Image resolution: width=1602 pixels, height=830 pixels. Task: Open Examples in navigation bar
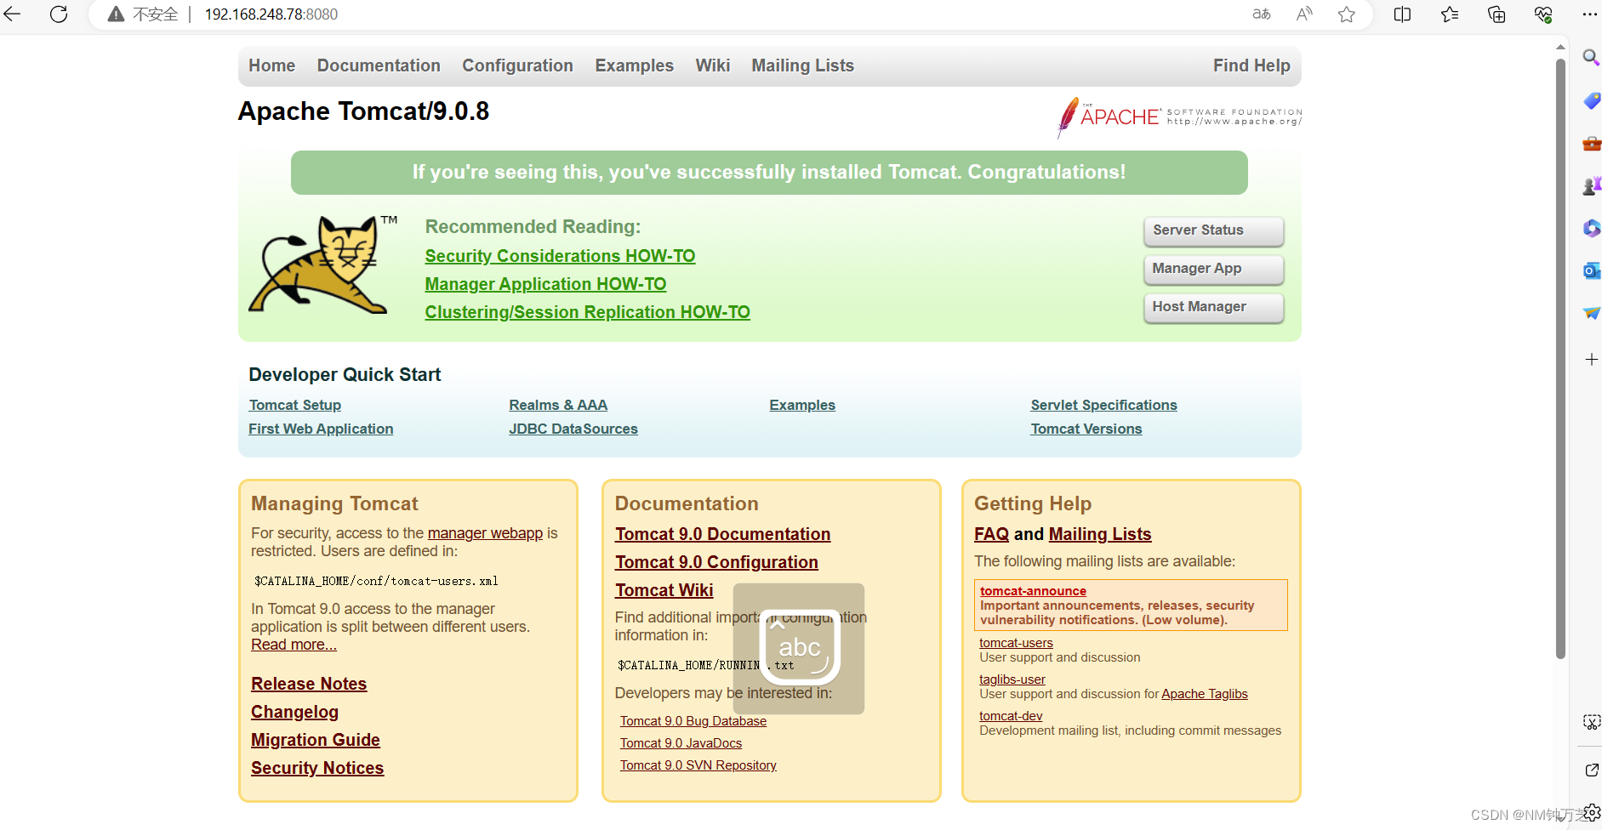(634, 65)
